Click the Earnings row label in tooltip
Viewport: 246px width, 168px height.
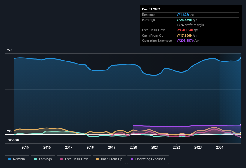click(148, 20)
